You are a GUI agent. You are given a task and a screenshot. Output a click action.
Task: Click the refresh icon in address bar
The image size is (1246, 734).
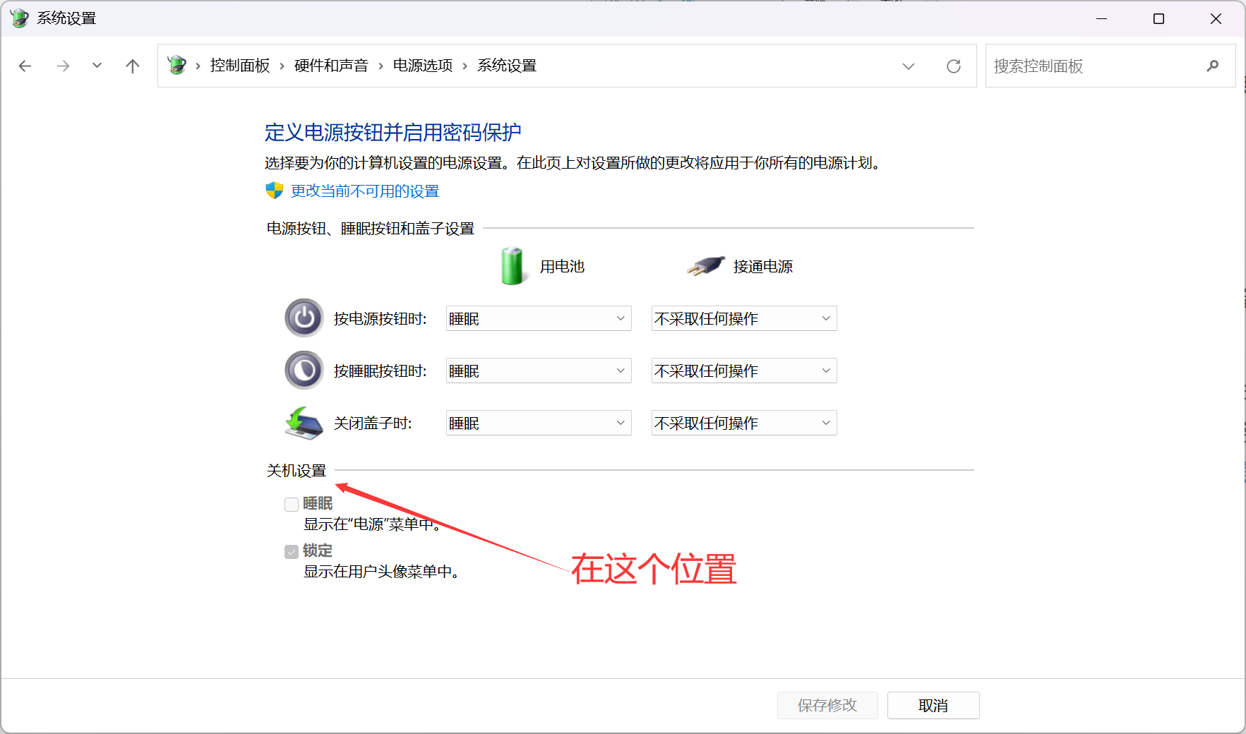click(x=953, y=66)
